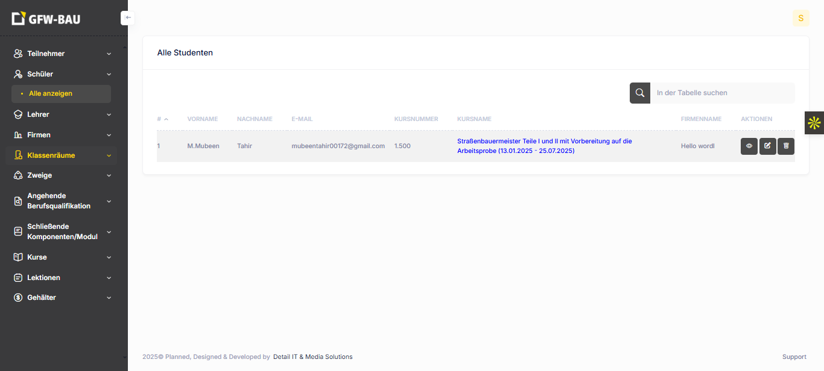The image size is (824, 371).
Task: Delete student row with trash icon
Action: [786, 146]
